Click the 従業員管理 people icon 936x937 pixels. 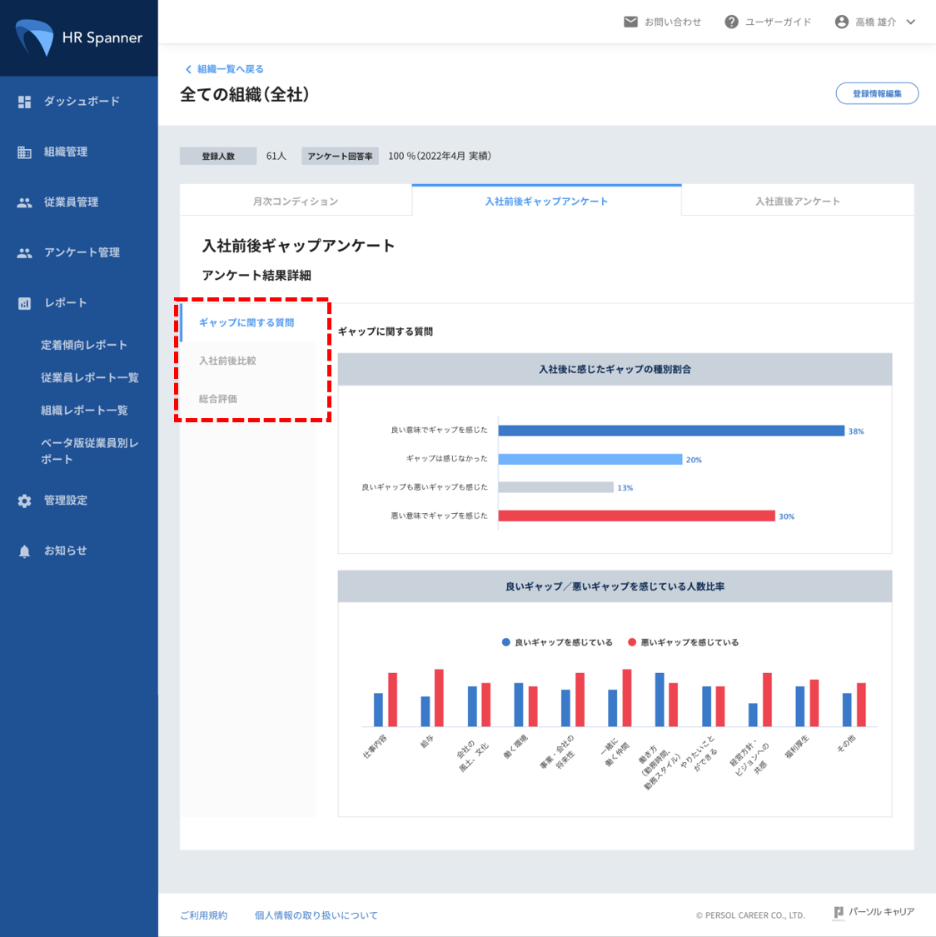click(24, 202)
